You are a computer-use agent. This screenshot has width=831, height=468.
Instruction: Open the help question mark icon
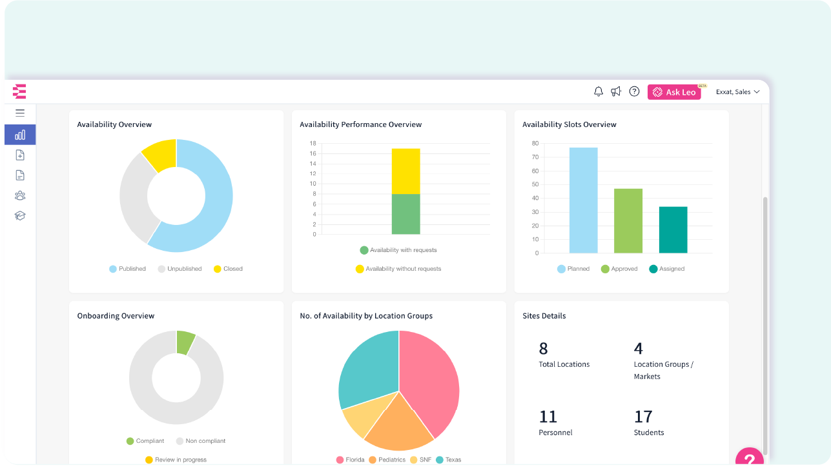click(634, 92)
